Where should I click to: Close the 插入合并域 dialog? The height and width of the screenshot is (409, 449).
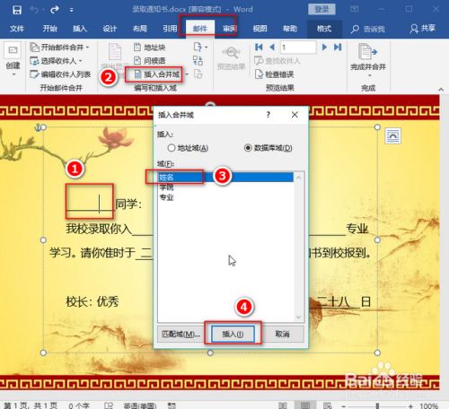[295, 115]
